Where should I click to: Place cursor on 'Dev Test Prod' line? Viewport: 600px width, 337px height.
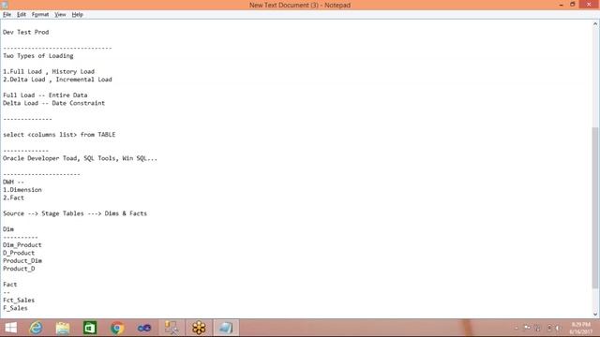click(x=25, y=32)
